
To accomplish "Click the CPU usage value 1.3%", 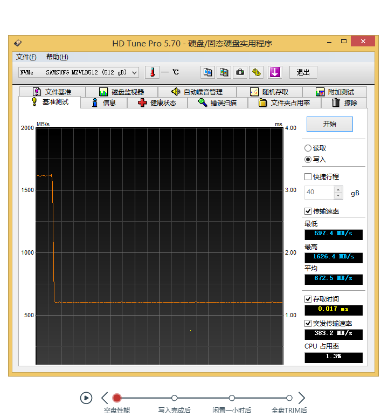I will coord(334,358).
